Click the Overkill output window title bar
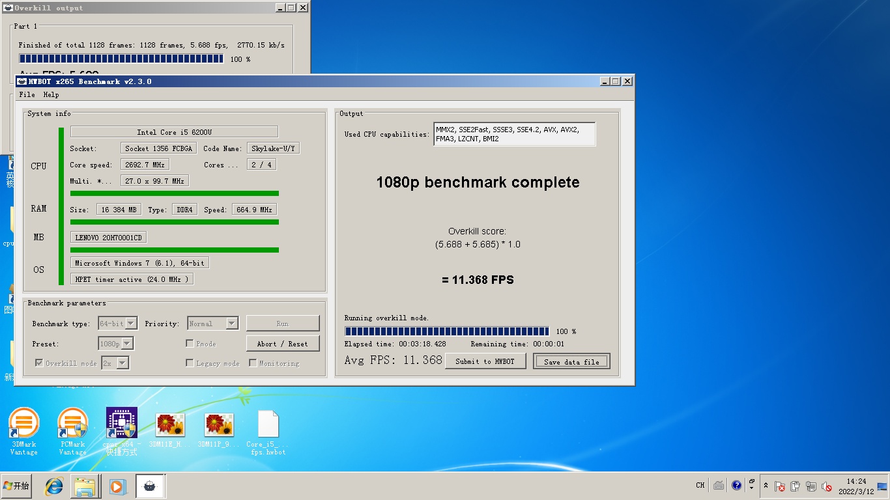 pos(155,8)
